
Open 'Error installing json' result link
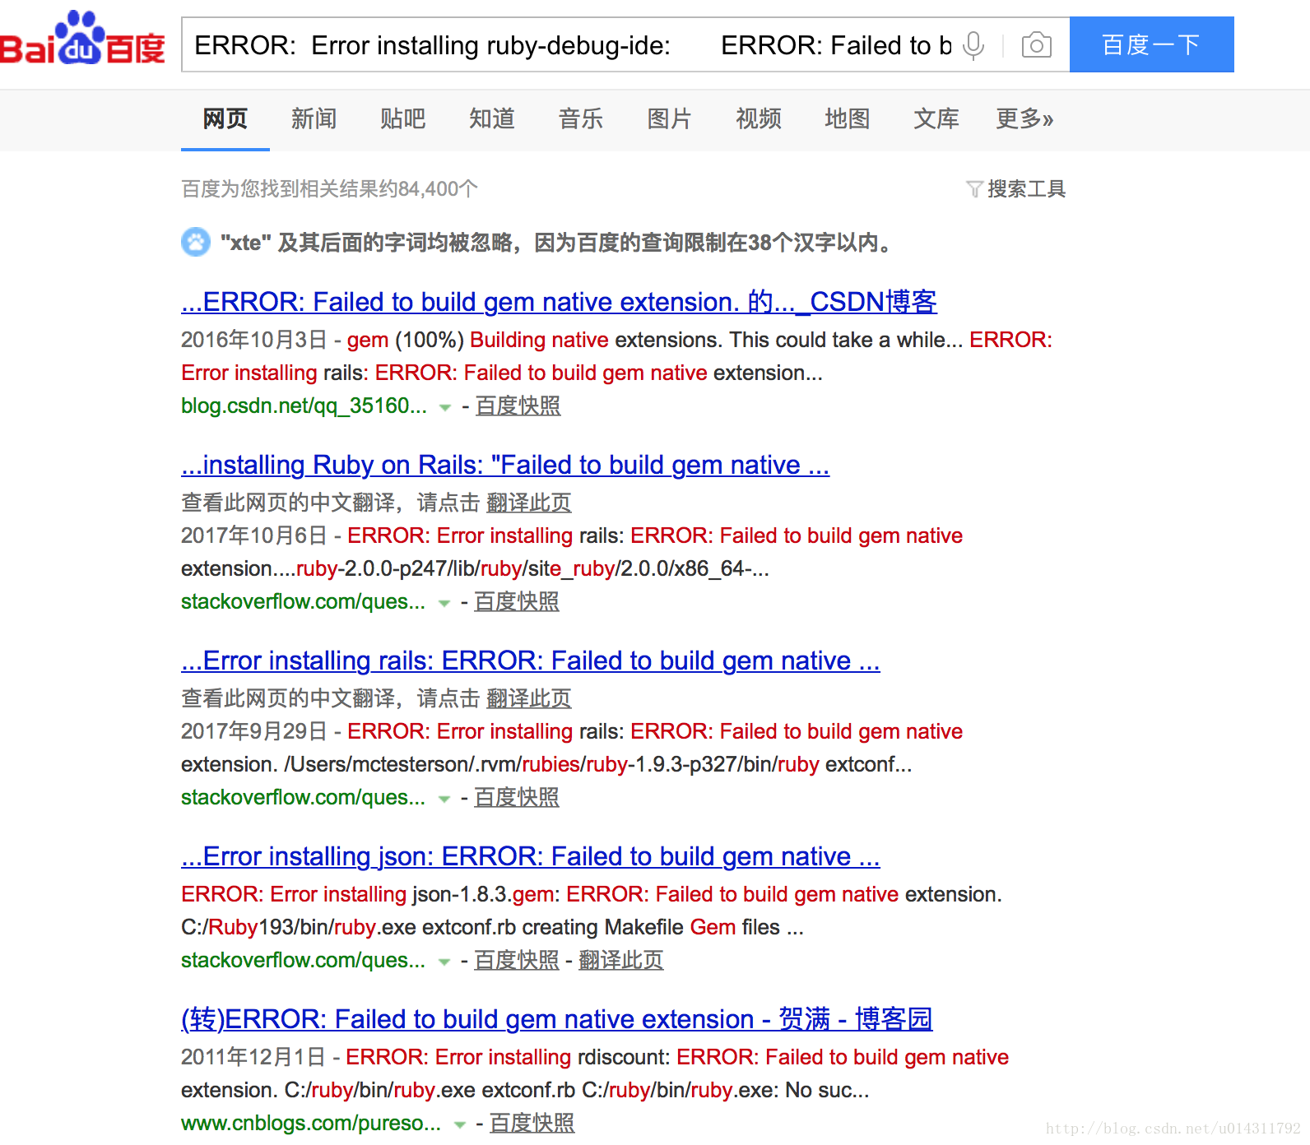coord(531,856)
